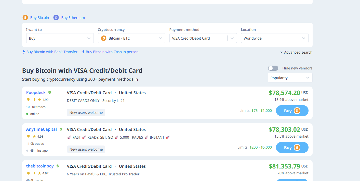Open the Payment method dropdown
Viewport: 360px width, 181px height.
pos(203,38)
